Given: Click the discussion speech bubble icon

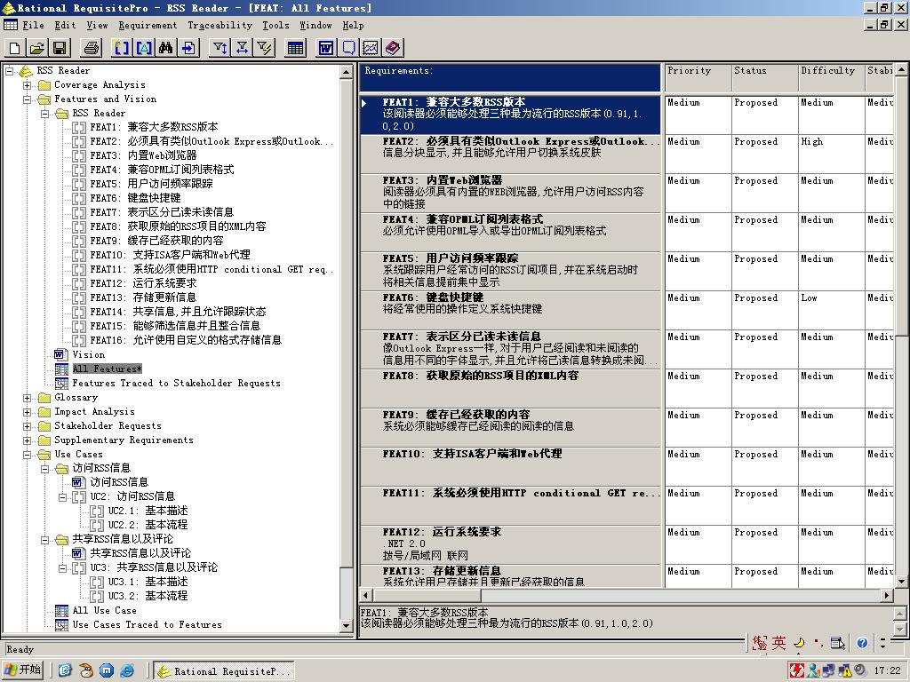Looking at the screenshot, I should (348, 48).
